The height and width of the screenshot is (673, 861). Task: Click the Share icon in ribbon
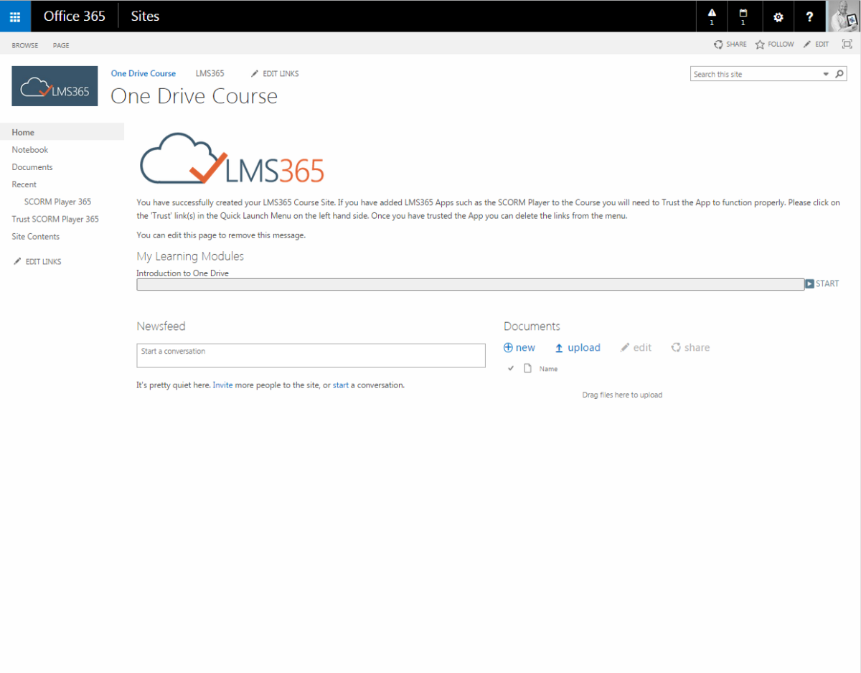click(x=730, y=44)
